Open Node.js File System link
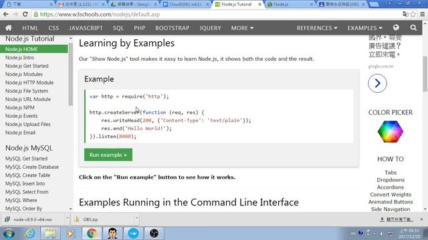This screenshot has height=240, width=428. click(27, 91)
